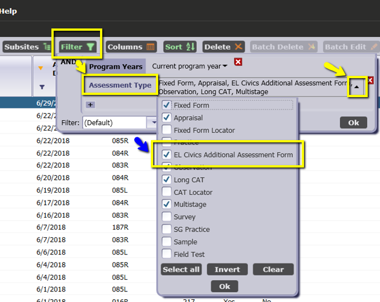
Task: Uncheck the Multistage checkbox
Action: (x=167, y=204)
